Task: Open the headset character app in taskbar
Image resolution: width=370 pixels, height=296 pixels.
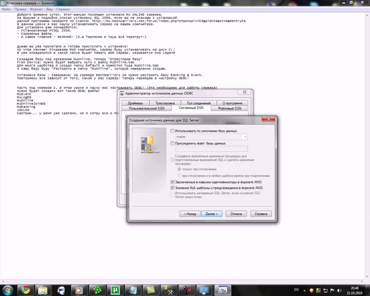Action: click(61, 290)
